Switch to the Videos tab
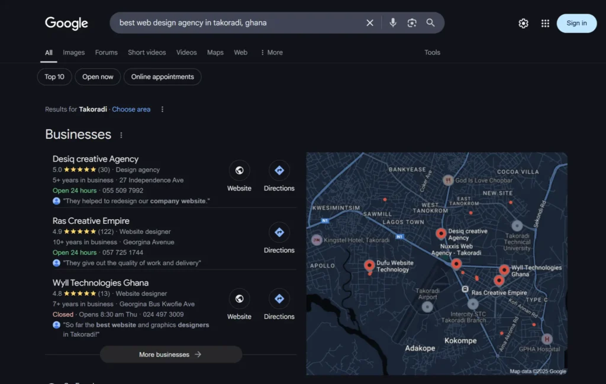 tap(186, 53)
